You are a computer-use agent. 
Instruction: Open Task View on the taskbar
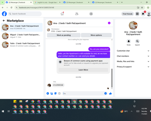coord(9,111)
